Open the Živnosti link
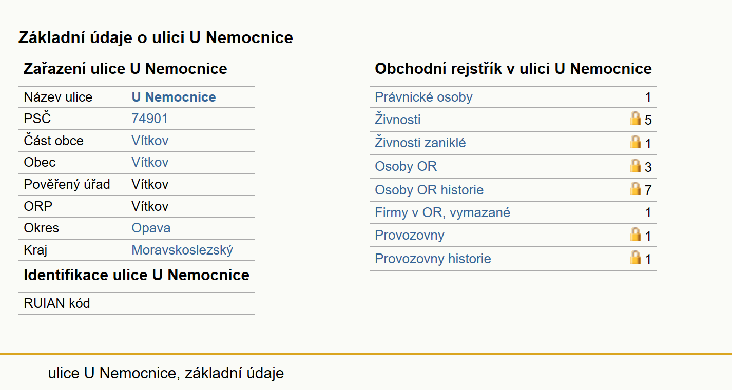 pos(398,120)
